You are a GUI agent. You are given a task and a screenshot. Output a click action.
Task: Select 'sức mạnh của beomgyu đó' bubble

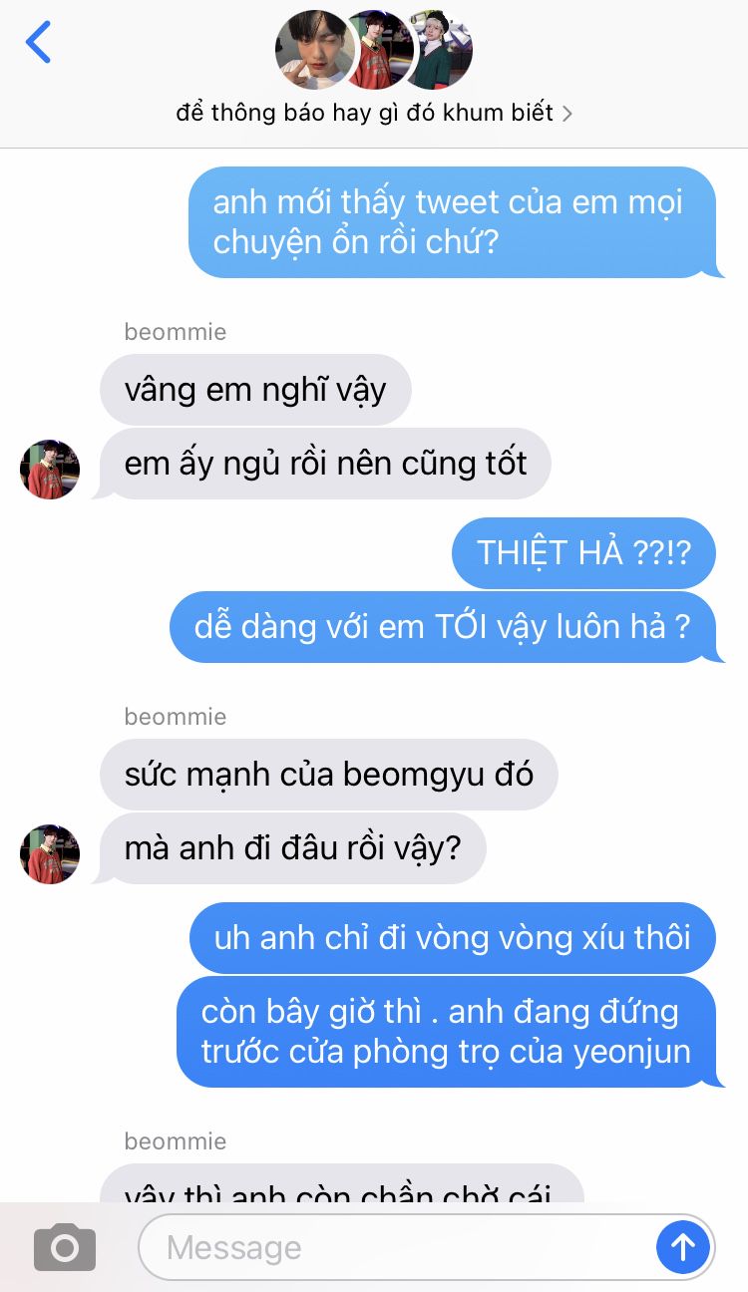point(329,774)
